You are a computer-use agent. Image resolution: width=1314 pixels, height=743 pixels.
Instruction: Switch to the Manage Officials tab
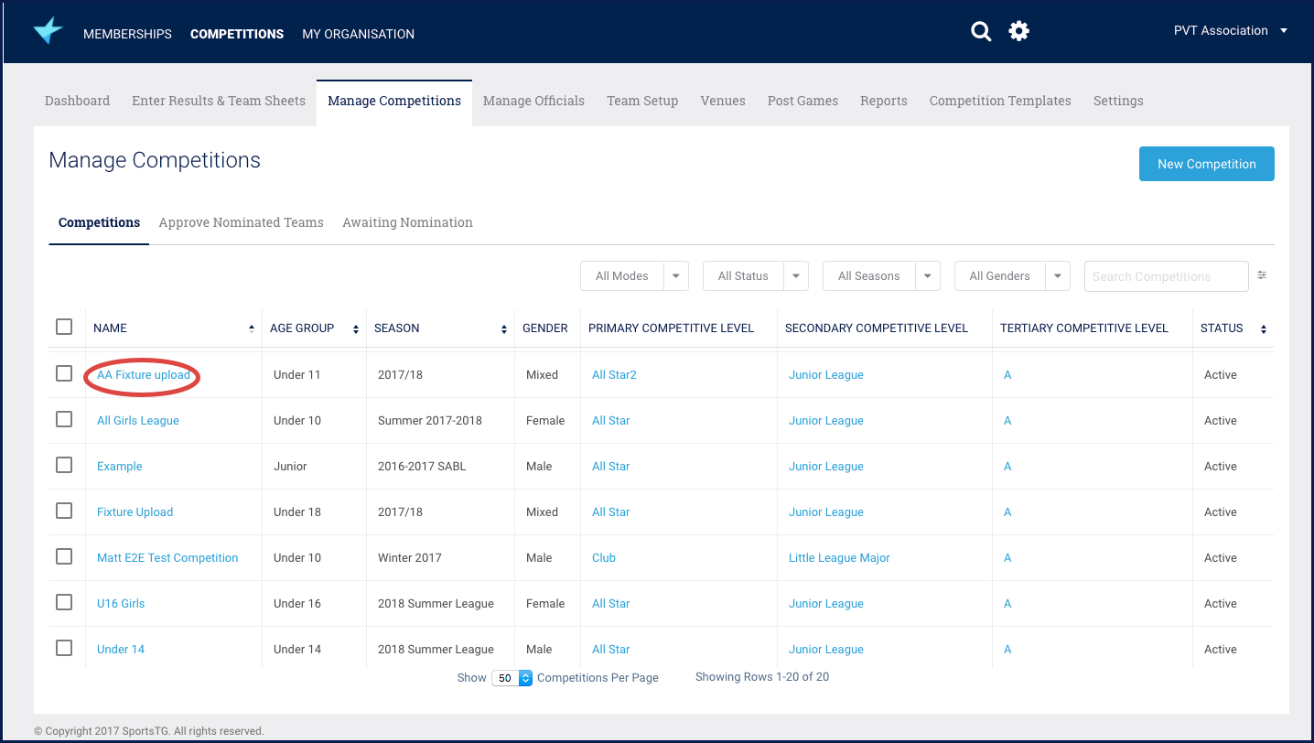click(x=533, y=101)
